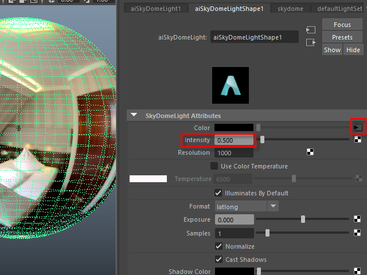367x275 pixels.
Task: Go to the node's output connection
Action: pyautogui.click(x=311, y=42)
